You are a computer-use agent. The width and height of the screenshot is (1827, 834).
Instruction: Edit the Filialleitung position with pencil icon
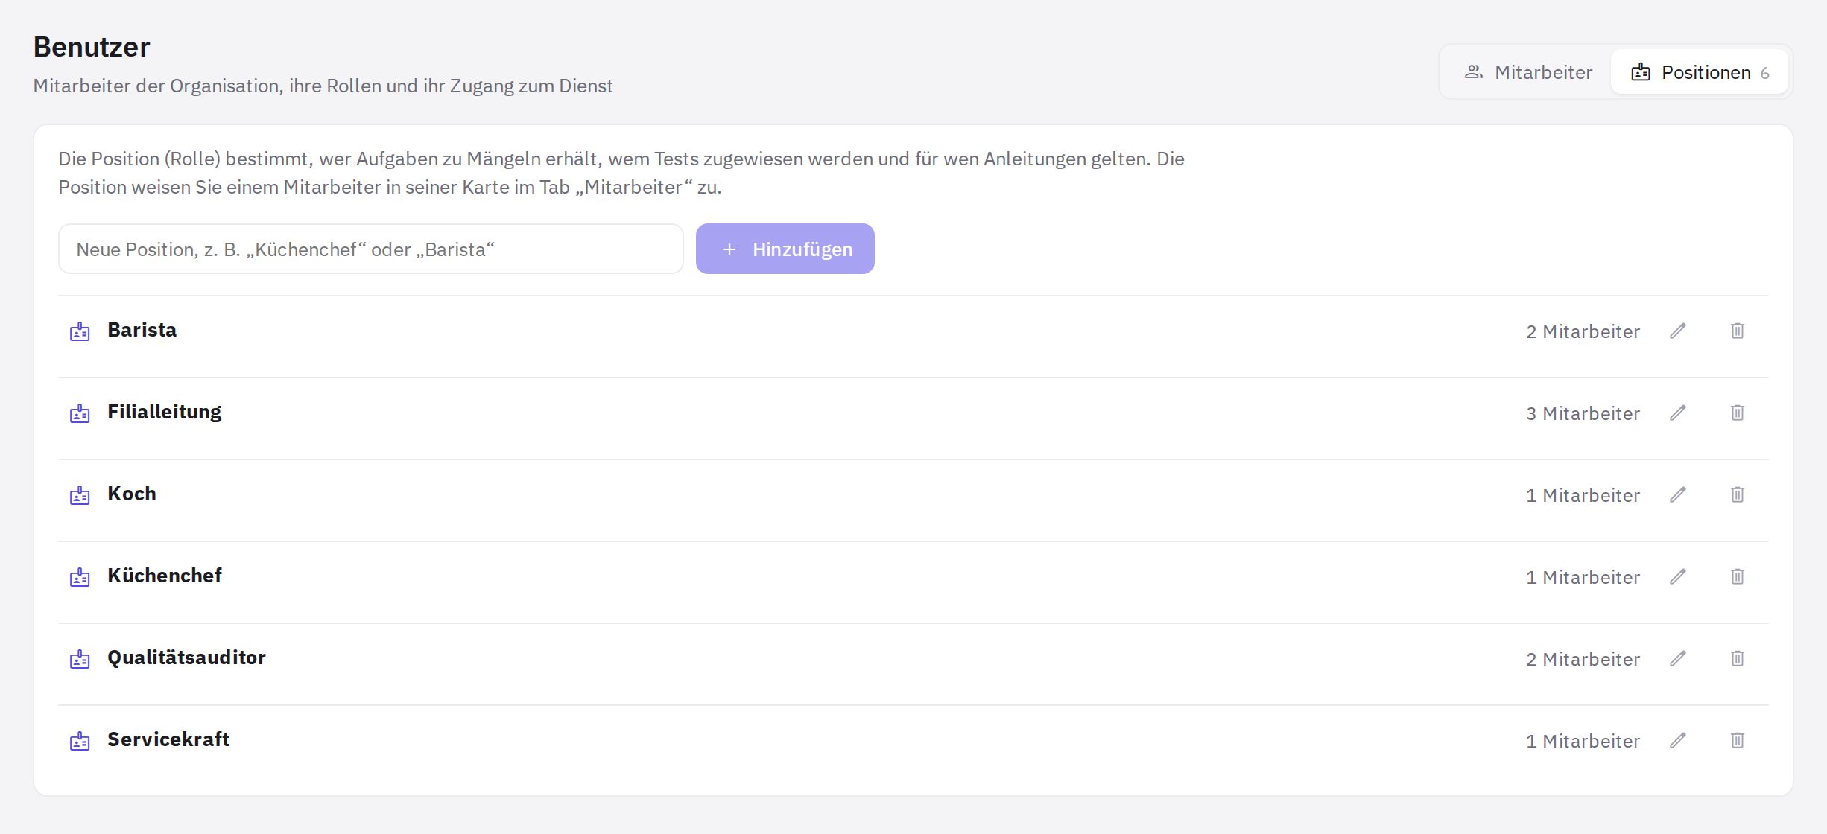1677,413
